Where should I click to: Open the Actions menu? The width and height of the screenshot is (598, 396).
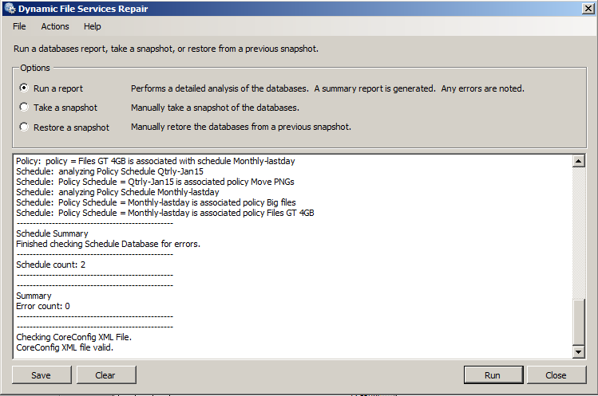(55, 26)
